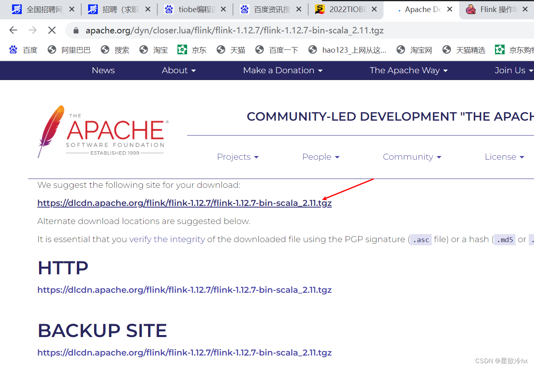Screen dimensions: 534x368
Task: Open the 阿里巴巴 bookmark
Action: click(x=69, y=50)
